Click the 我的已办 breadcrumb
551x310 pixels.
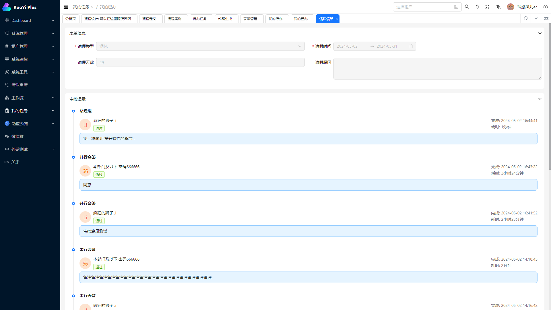coord(108,7)
